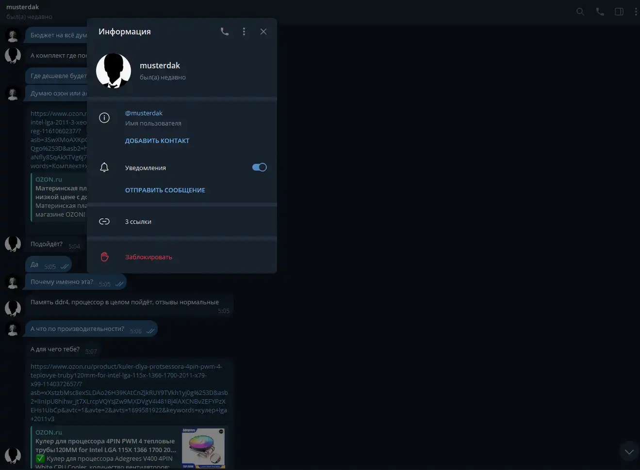This screenshot has width=640, height=470.
Task: Toggle the Уведомления switch off
Action: [260, 167]
